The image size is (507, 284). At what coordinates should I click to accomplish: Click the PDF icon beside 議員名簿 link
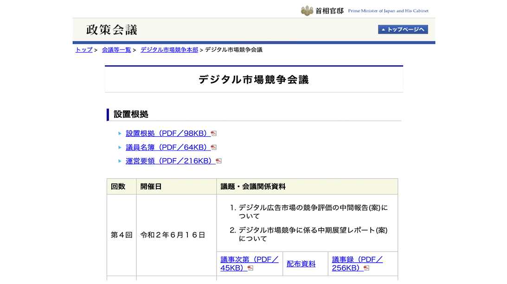tap(214, 147)
